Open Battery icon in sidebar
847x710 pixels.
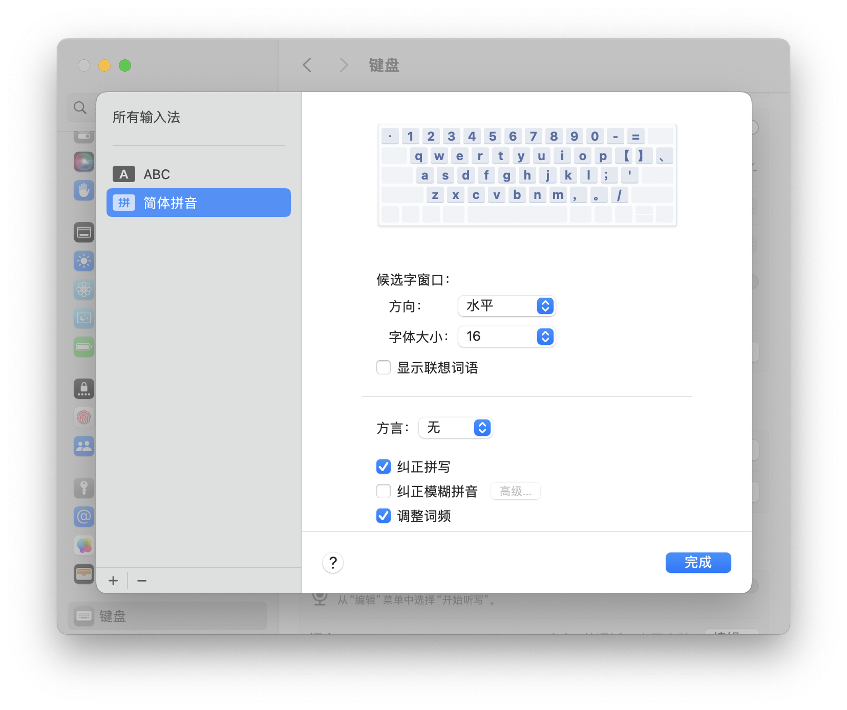84,347
